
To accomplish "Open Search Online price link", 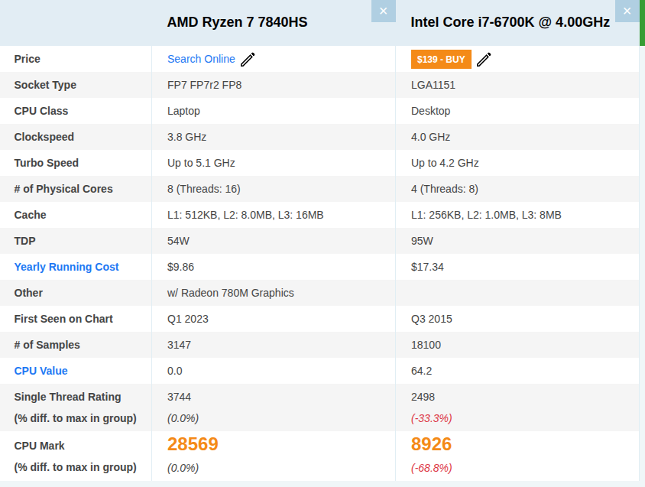I will 201,59.
